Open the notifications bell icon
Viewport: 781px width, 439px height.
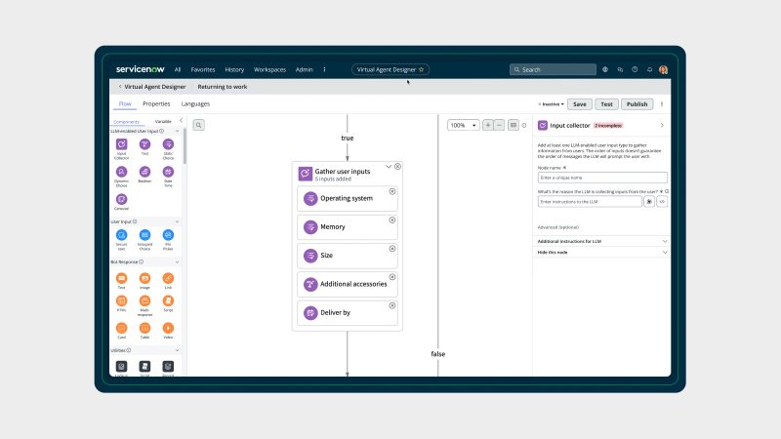pos(649,70)
